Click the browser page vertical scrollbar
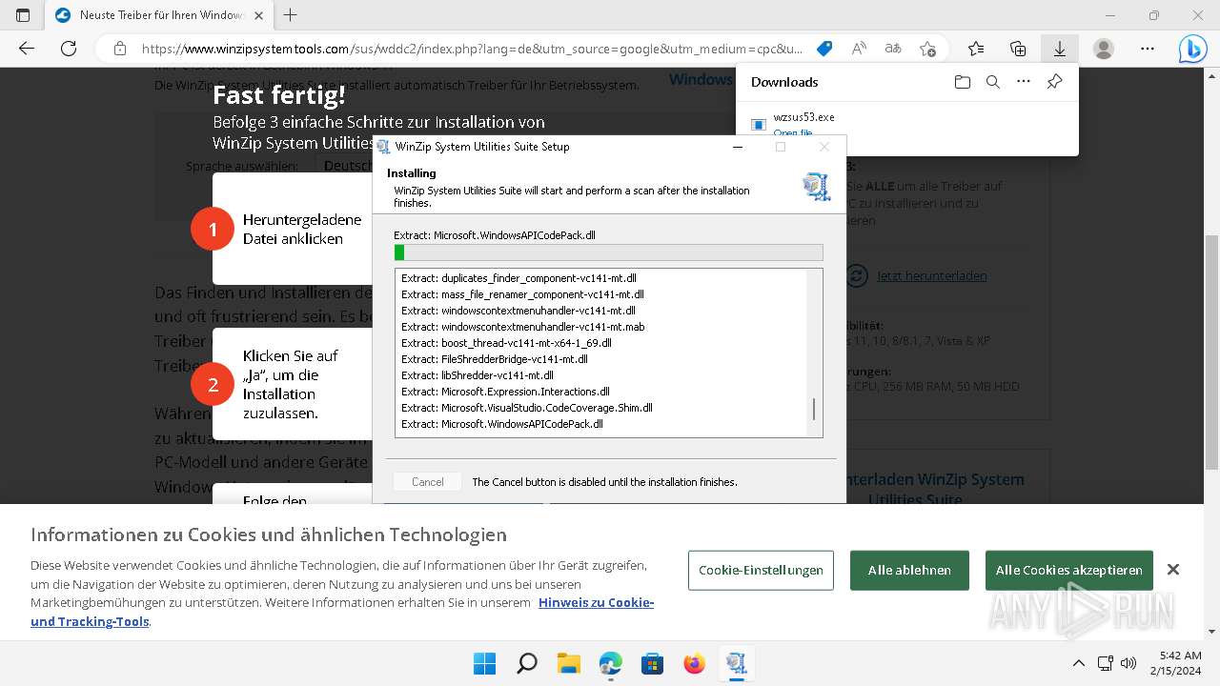Screen dimensions: 1220x686 1211,353
